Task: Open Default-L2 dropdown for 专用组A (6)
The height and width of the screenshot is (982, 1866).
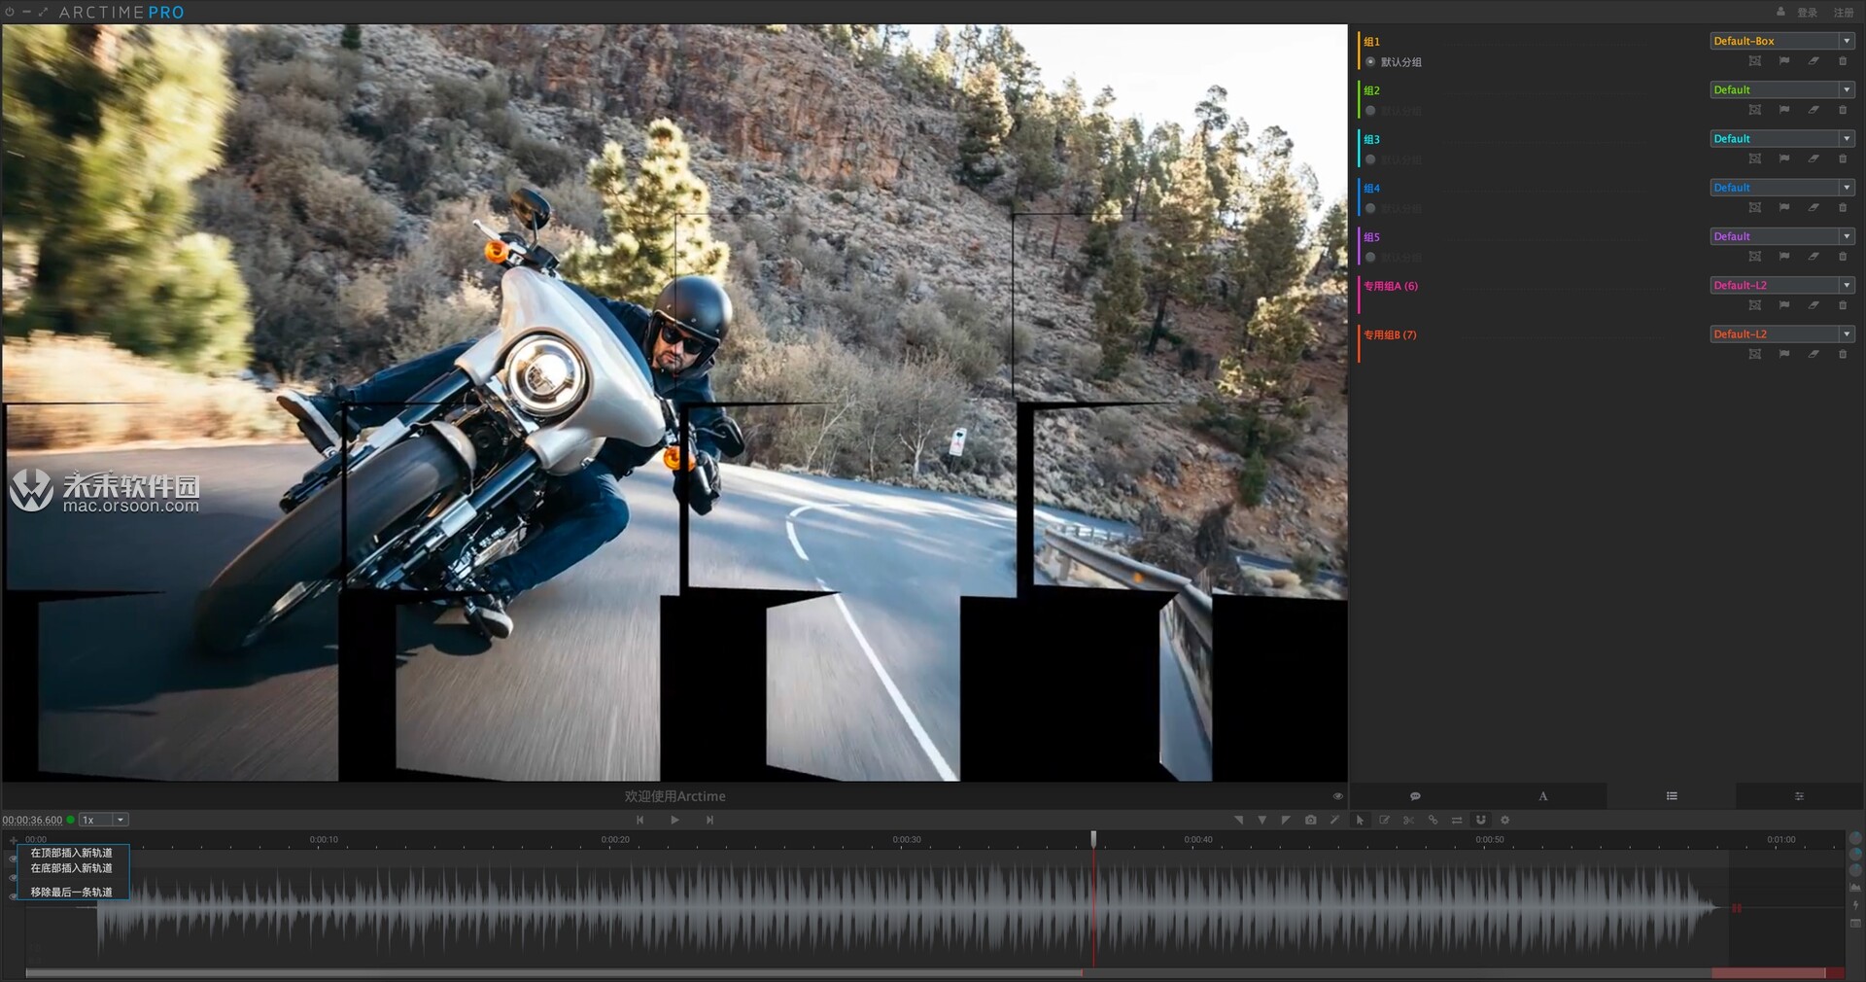Action: [1782, 285]
